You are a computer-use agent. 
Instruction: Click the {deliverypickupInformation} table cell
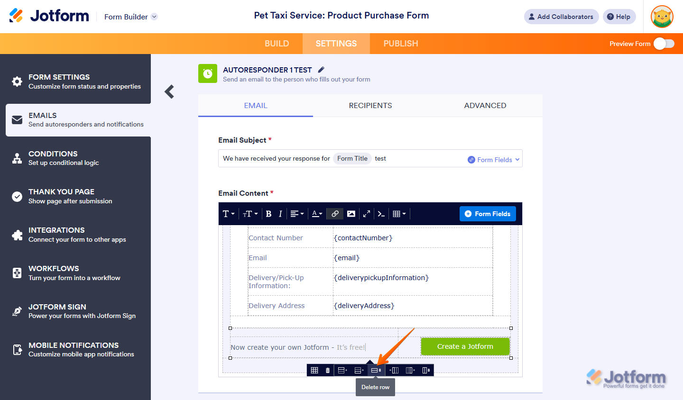tap(413, 282)
